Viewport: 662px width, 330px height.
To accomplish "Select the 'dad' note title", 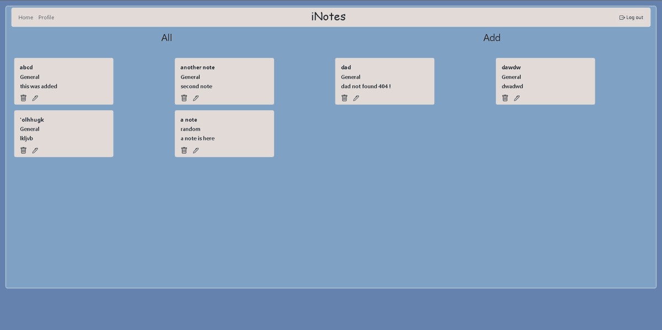I will click(346, 67).
